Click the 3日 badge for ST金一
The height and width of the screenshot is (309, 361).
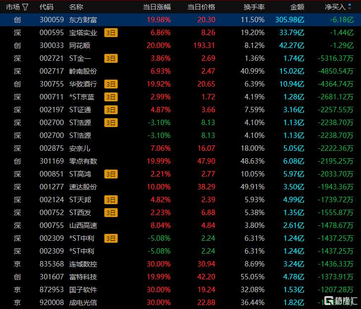pyautogui.click(x=111, y=58)
